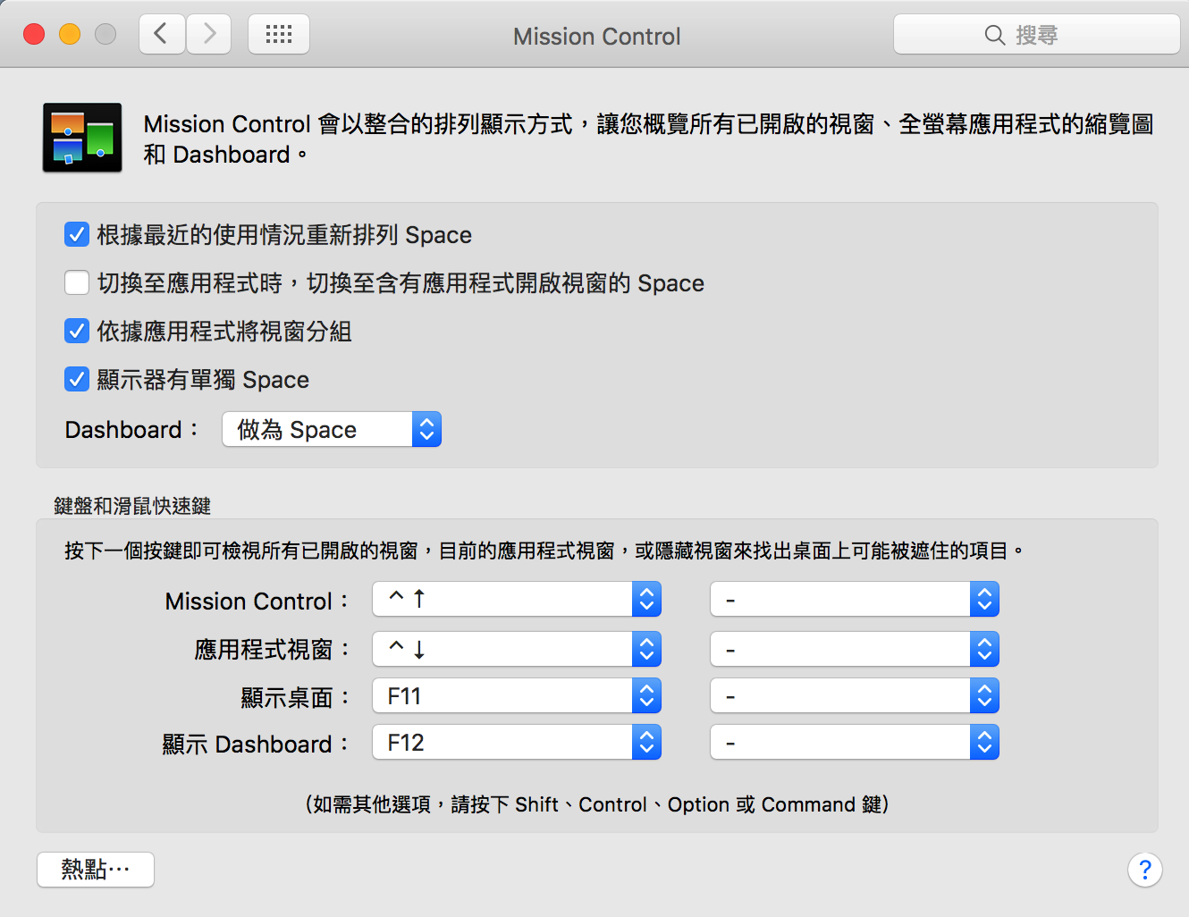
Task: Disable 根據最近的使用情況重新排列 Space checkbox
Action: click(x=77, y=235)
